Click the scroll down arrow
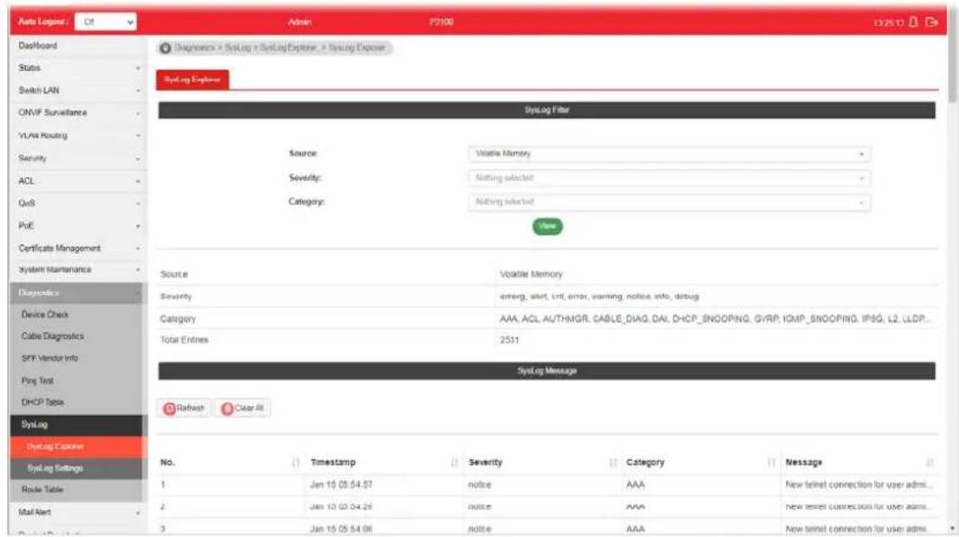The width and height of the screenshot is (959, 537). [x=952, y=528]
